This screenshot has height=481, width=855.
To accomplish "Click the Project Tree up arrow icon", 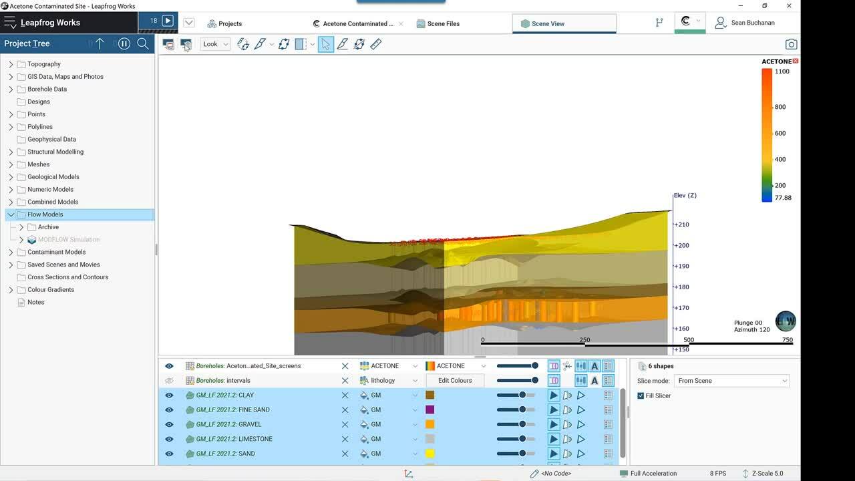I will [100, 43].
